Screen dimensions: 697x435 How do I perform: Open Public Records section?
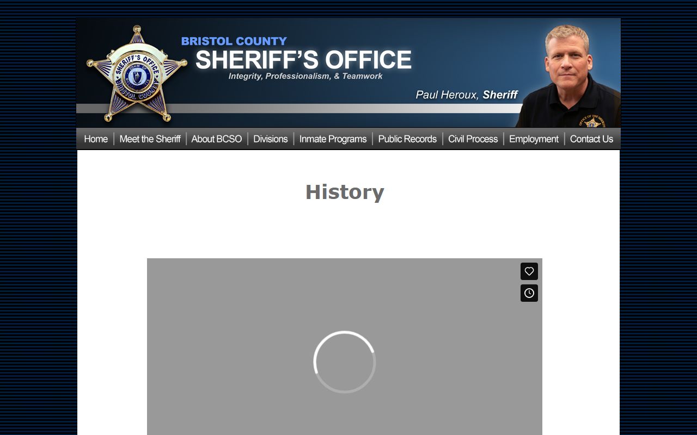[x=407, y=139]
